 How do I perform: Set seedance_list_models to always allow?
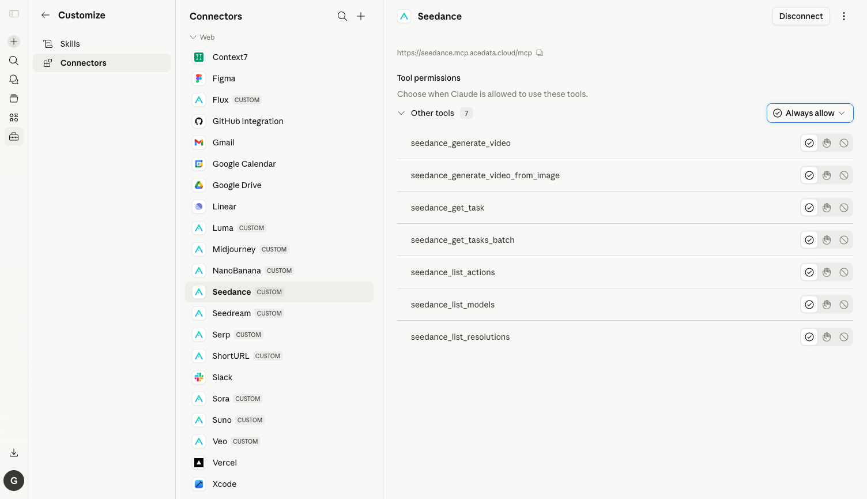[809, 305]
